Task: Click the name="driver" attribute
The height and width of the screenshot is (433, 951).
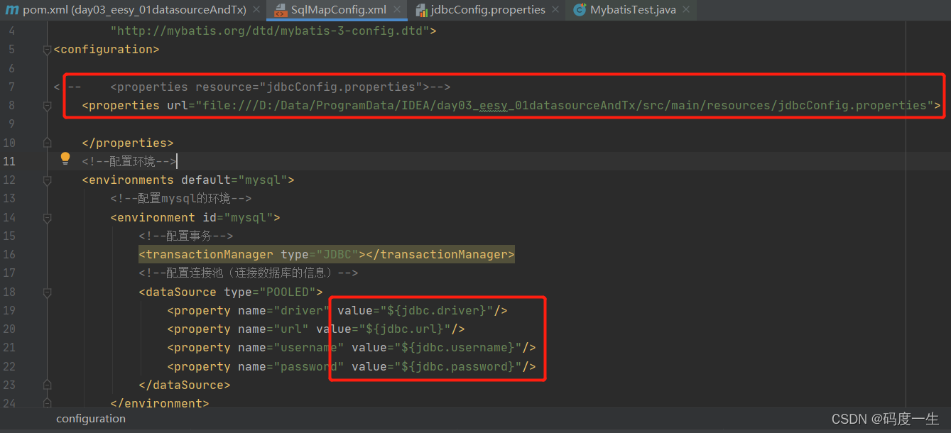Action: tap(284, 310)
